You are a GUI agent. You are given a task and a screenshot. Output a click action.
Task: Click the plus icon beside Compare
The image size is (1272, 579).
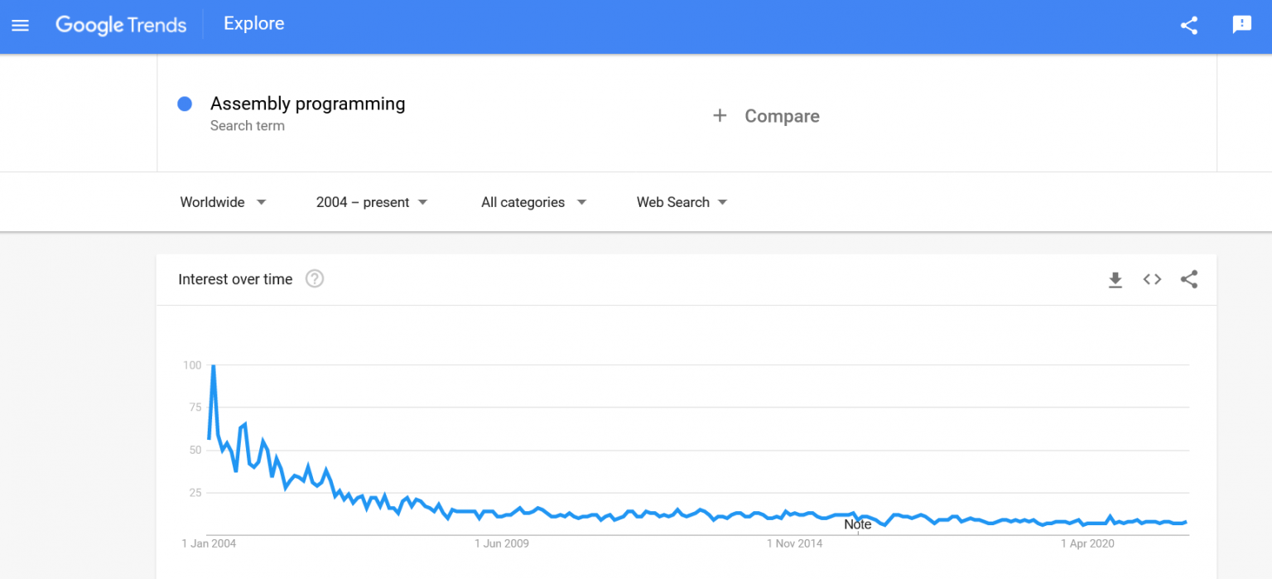(x=720, y=116)
